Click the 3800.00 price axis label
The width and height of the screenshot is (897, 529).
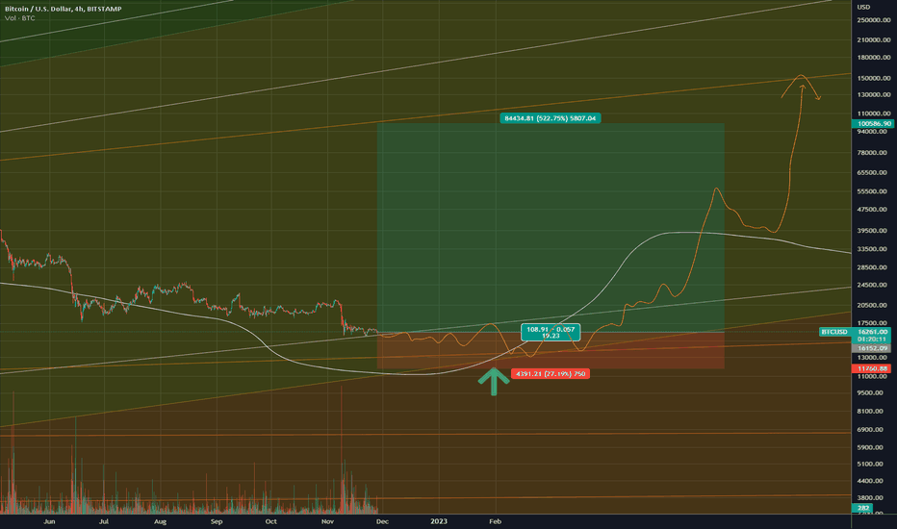(x=872, y=498)
